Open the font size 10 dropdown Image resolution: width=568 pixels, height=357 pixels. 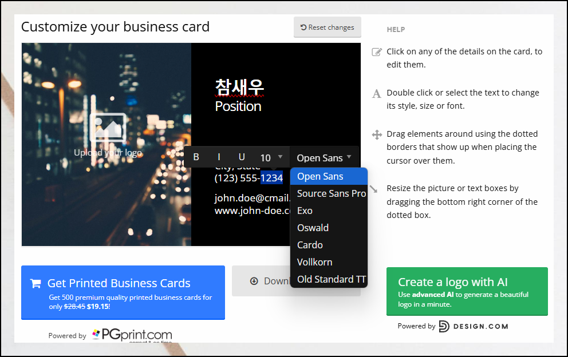271,157
